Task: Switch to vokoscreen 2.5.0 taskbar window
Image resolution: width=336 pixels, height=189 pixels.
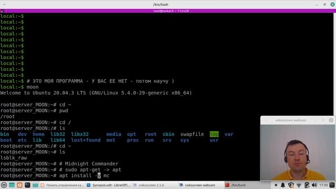Action: tap(155, 185)
